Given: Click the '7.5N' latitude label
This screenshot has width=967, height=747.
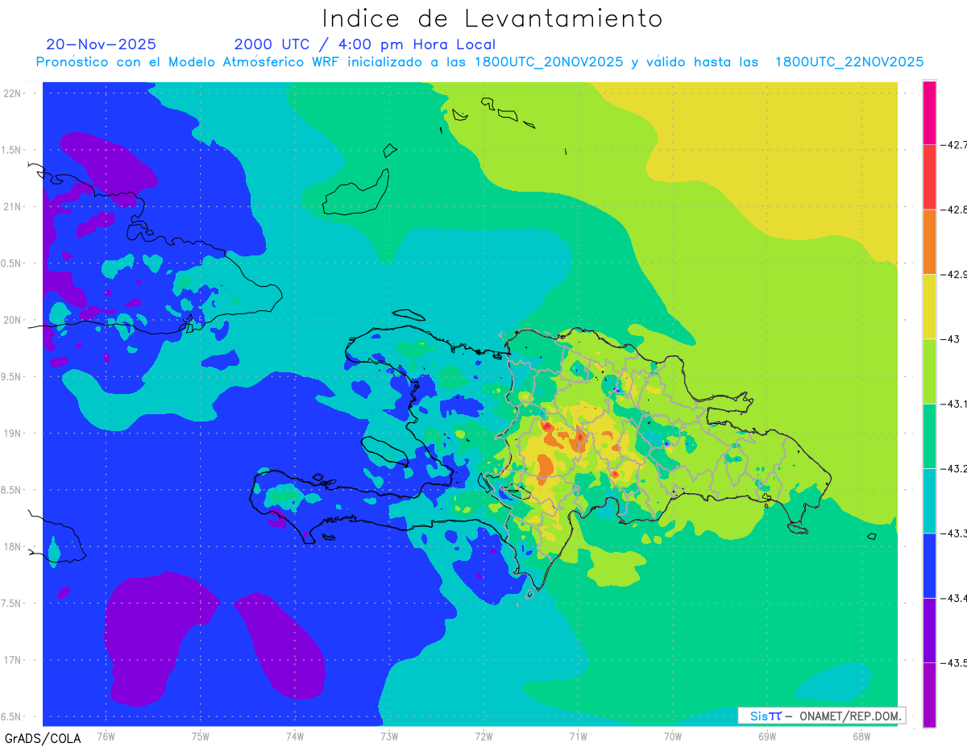Looking at the screenshot, I should click(x=12, y=604).
